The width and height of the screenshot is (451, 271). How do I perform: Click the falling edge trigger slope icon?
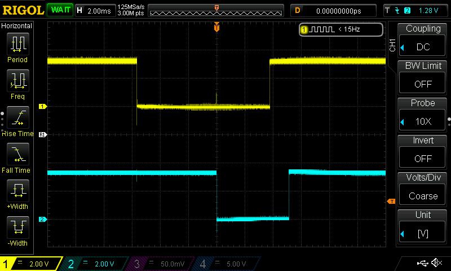pos(397,11)
